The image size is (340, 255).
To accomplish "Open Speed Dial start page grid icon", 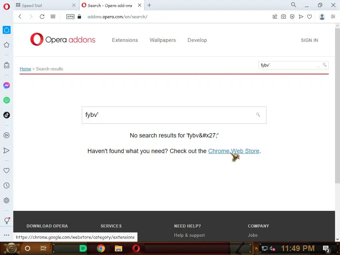I will click(53, 17).
